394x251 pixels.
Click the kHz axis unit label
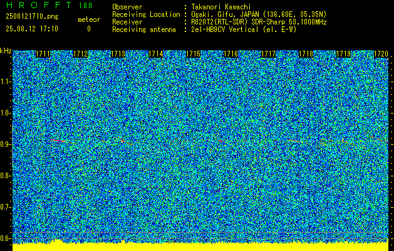click(x=6, y=51)
